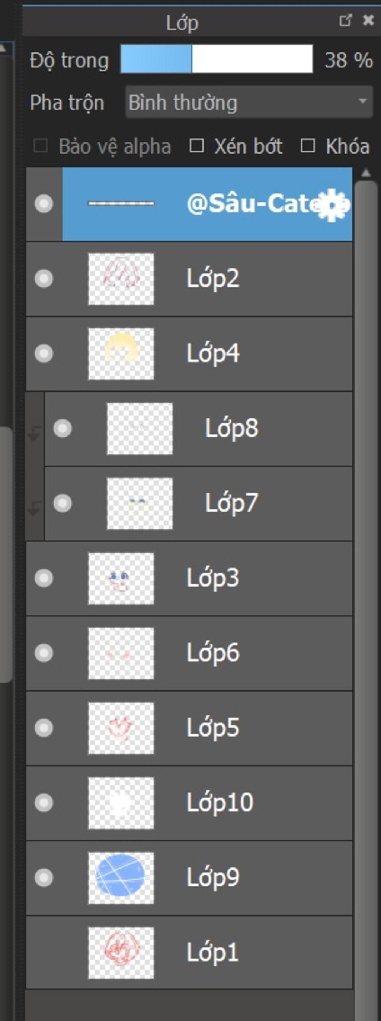
Task: Open the Pha trộn blend mode dropdown
Action: coord(249,103)
